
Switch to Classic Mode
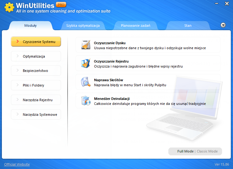pyautogui.click(x=207, y=151)
